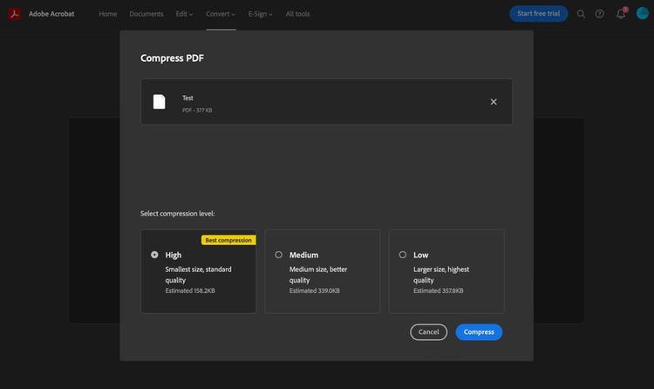Click the Start free trial button

[x=538, y=14]
